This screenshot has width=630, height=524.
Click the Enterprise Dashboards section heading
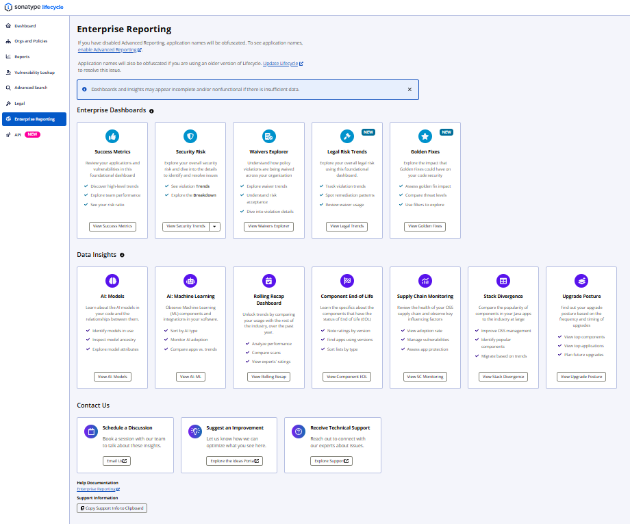(x=112, y=110)
